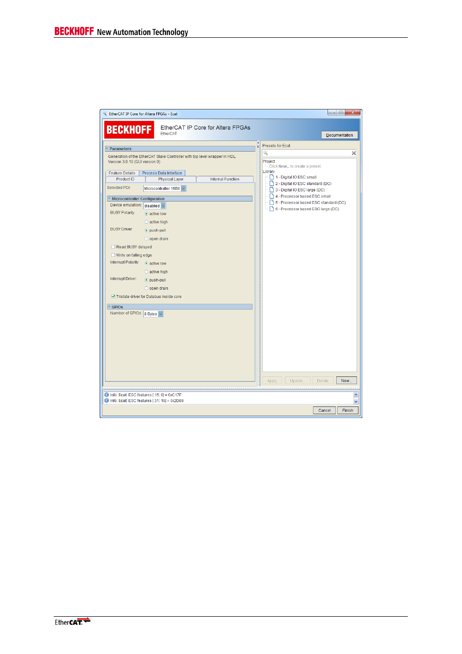Click message log scroll up arrow
This screenshot has width=462, height=654.
(x=356, y=395)
